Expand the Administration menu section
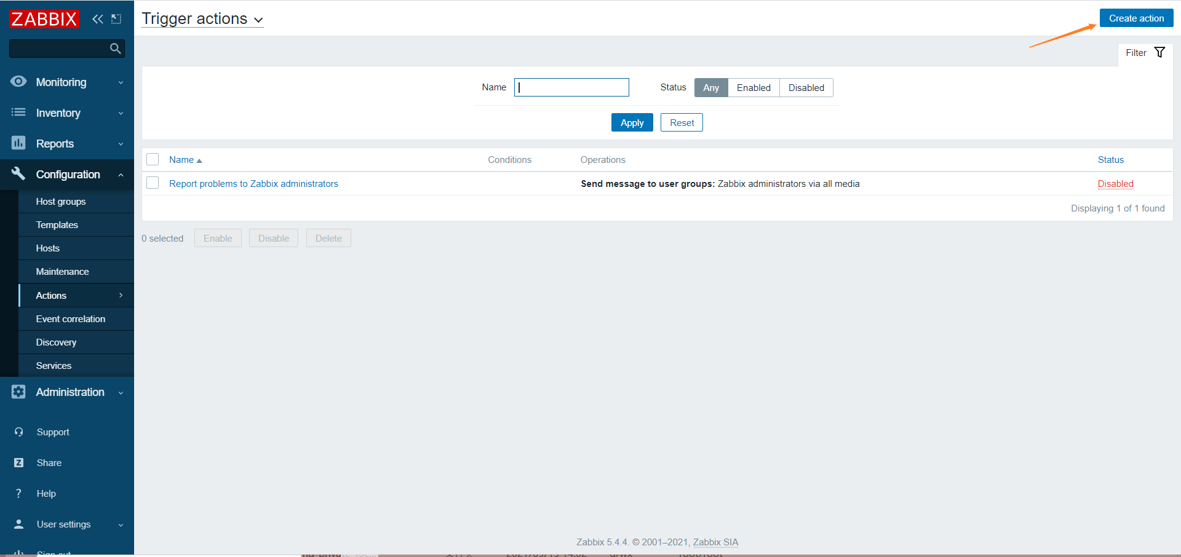 121,392
